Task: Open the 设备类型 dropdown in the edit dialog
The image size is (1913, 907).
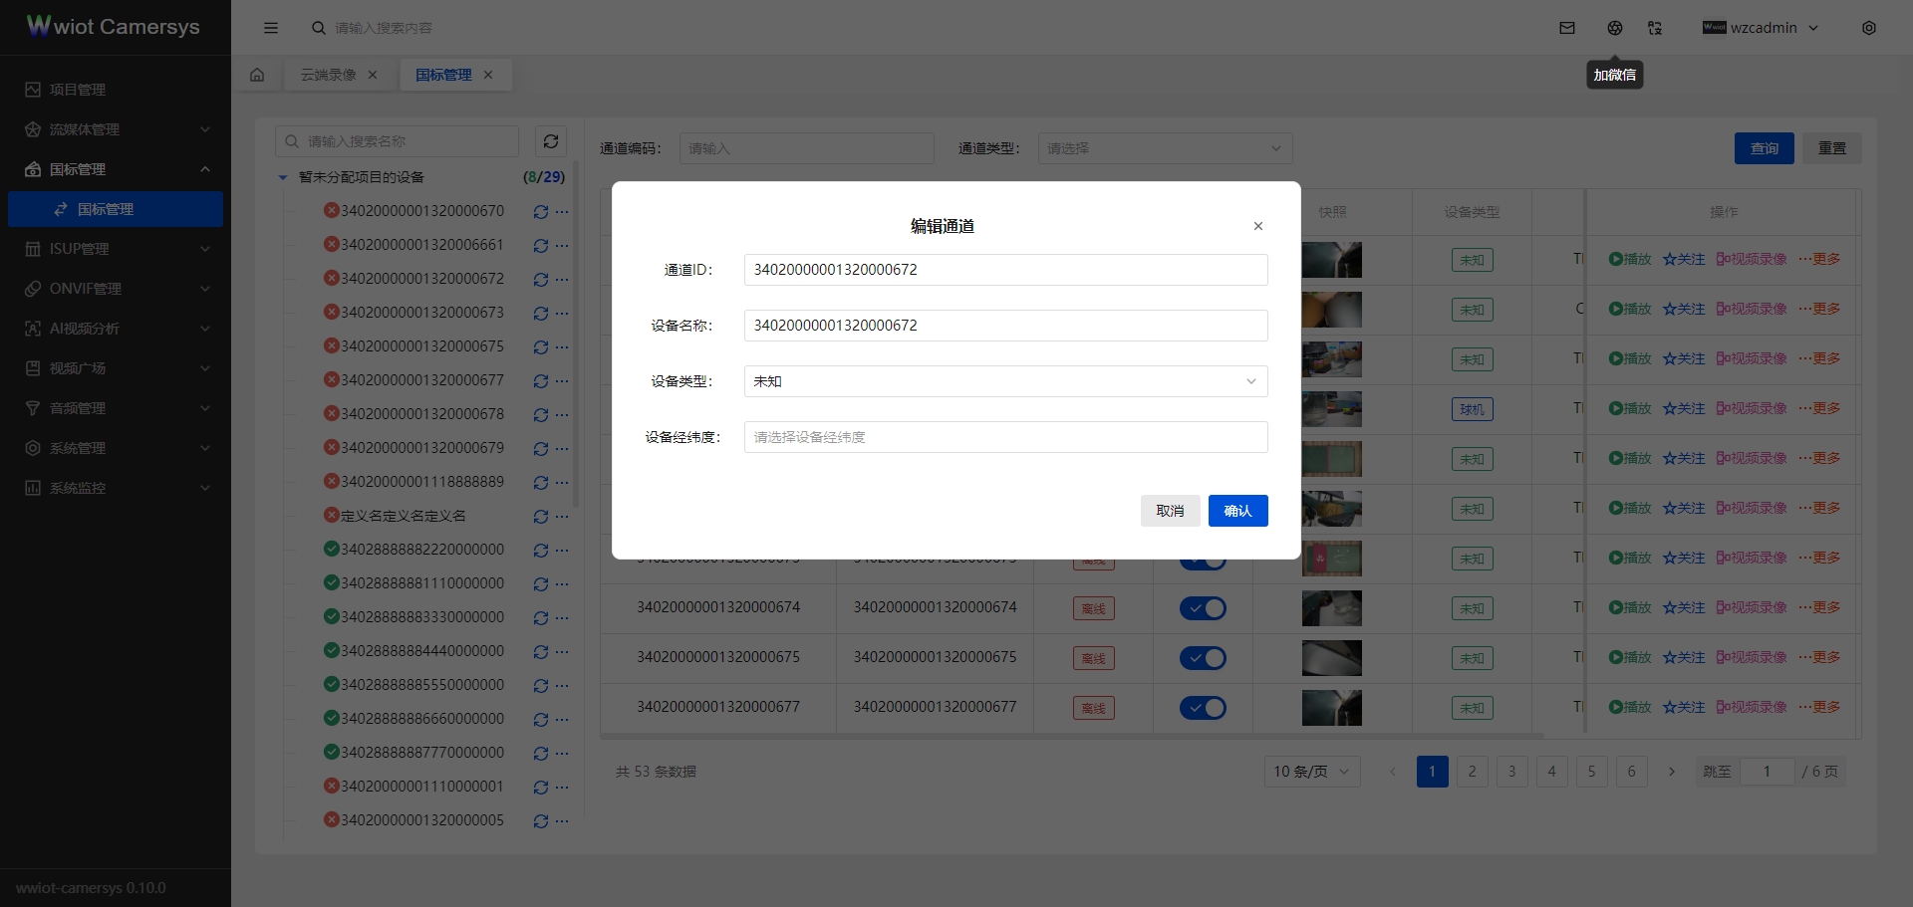Action: [1005, 381]
